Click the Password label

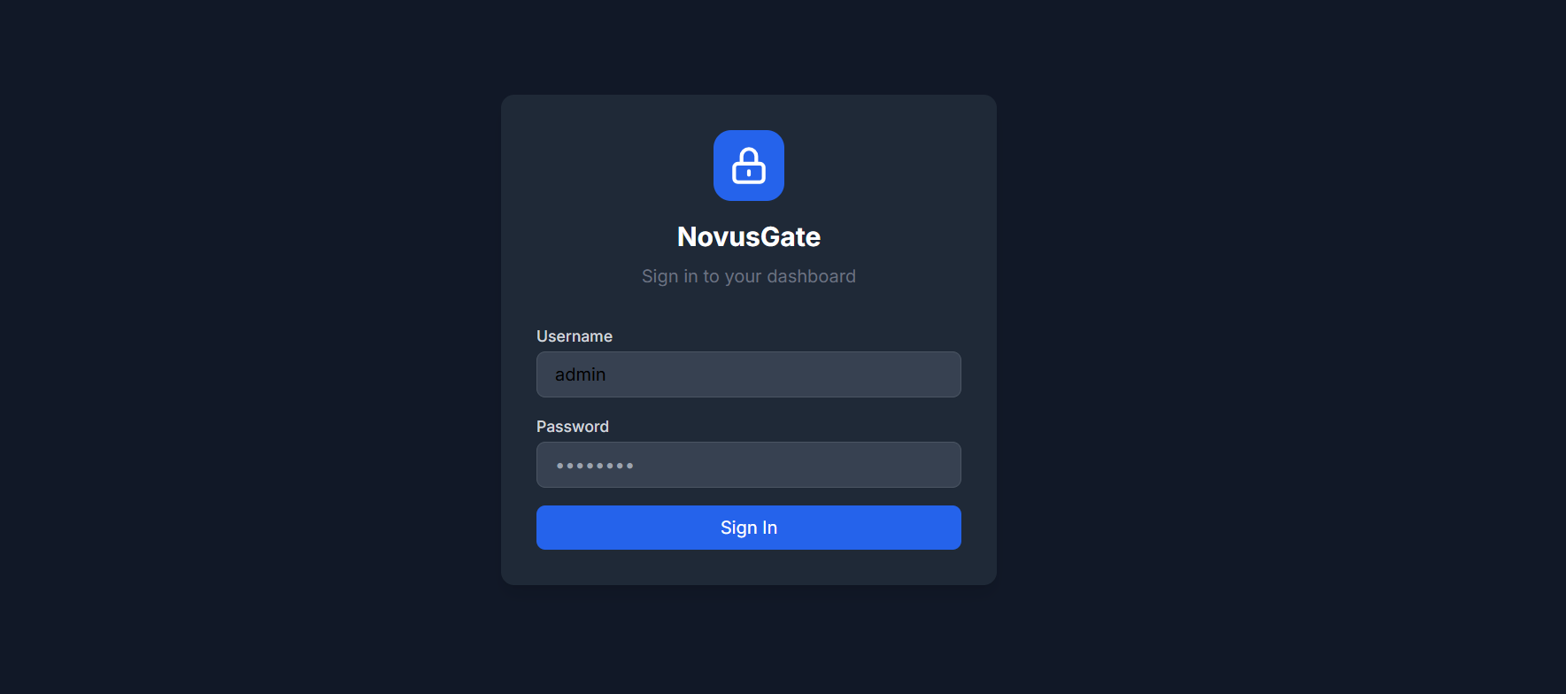click(x=572, y=426)
